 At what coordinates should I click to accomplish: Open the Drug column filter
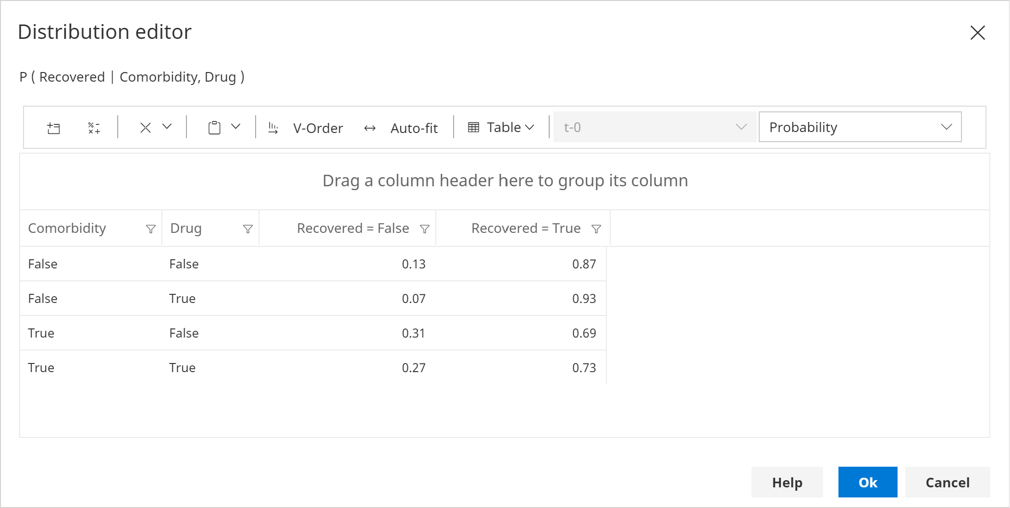pyautogui.click(x=248, y=229)
